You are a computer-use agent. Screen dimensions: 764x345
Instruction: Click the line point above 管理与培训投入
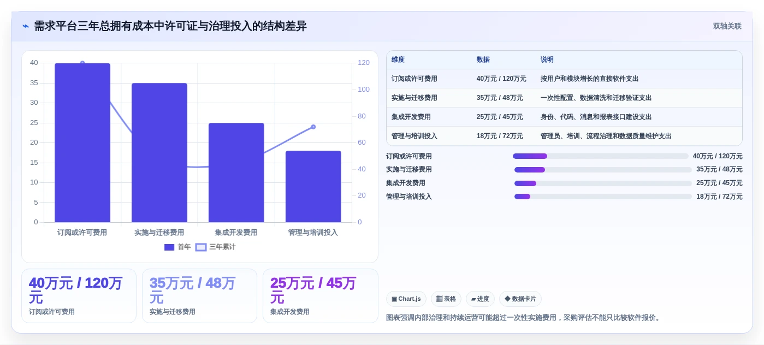click(313, 127)
